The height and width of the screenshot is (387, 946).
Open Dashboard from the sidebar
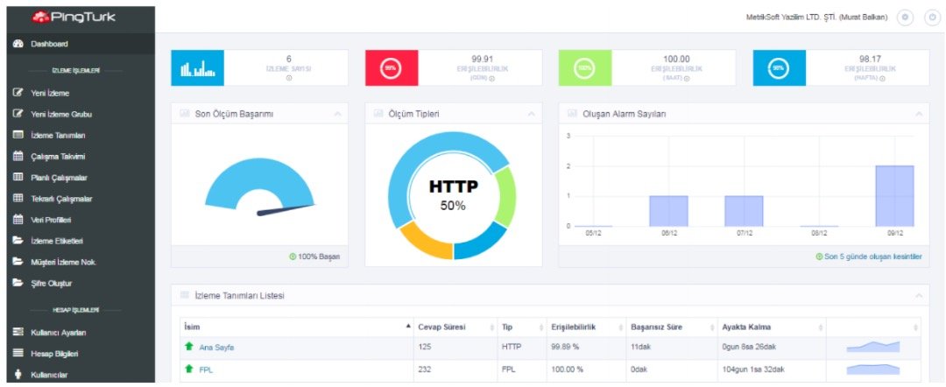coord(49,44)
